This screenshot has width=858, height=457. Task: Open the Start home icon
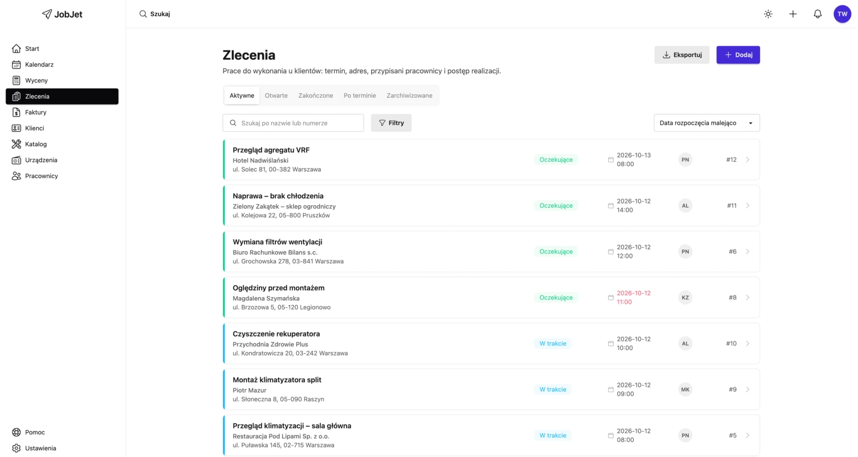(x=16, y=49)
